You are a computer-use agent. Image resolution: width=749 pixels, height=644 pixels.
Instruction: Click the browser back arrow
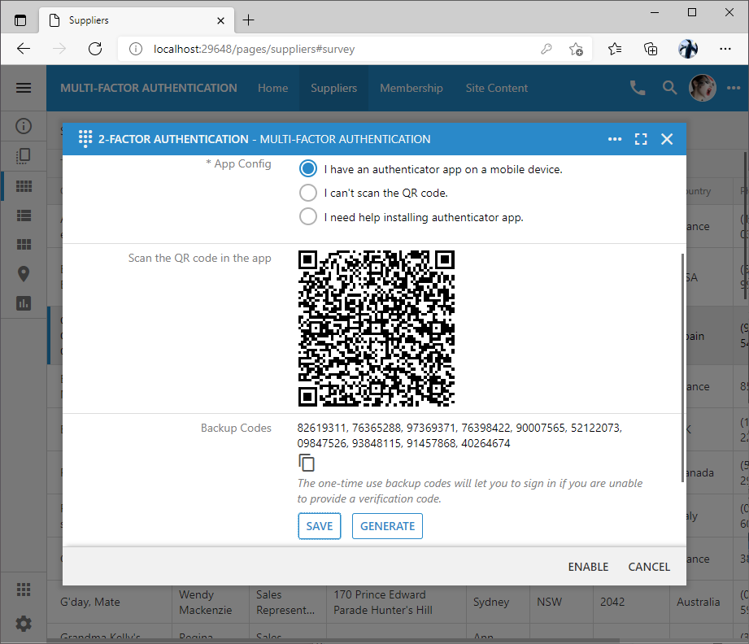click(x=24, y=49)
